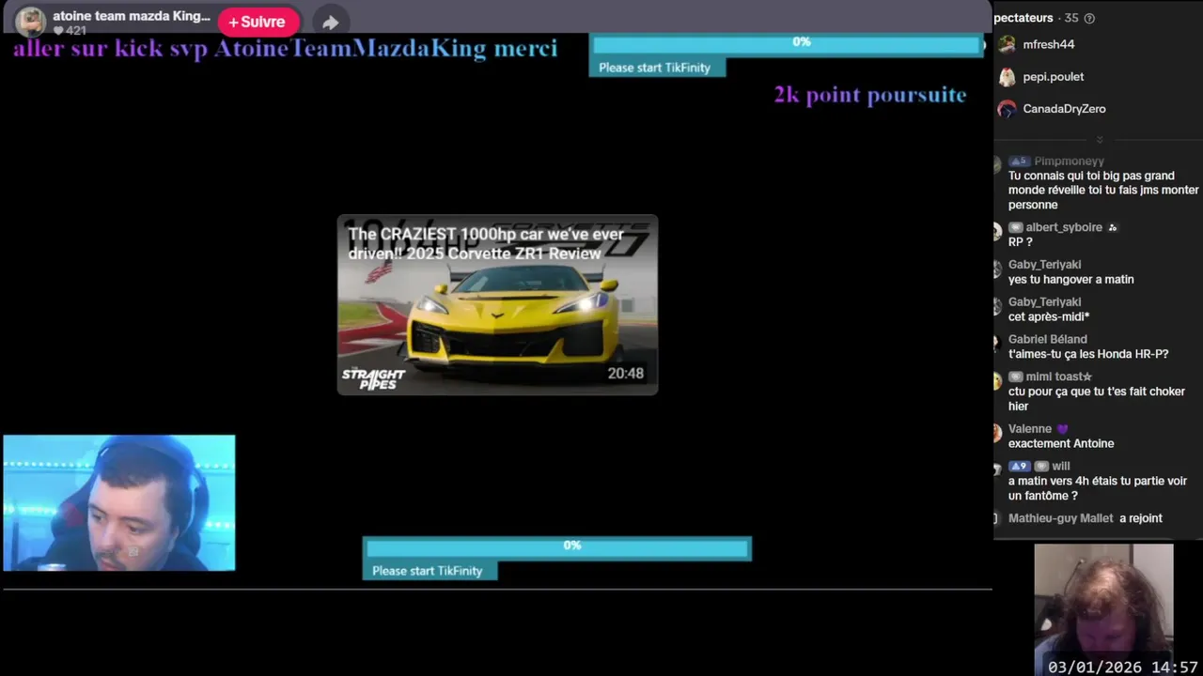Click the bottom TikFinity progress bar

coord(557,547)
